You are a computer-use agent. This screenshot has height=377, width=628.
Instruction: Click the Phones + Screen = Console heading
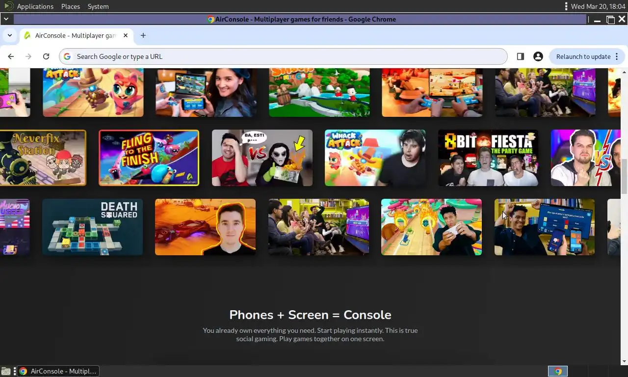click(310, 315)
